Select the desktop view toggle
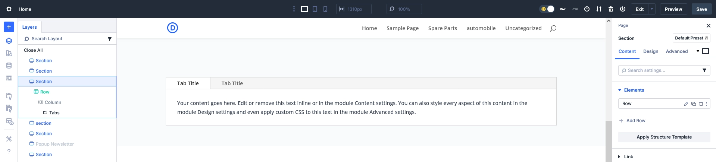The image size is (716, 162). pyautogui.click(x=304, y=9)
